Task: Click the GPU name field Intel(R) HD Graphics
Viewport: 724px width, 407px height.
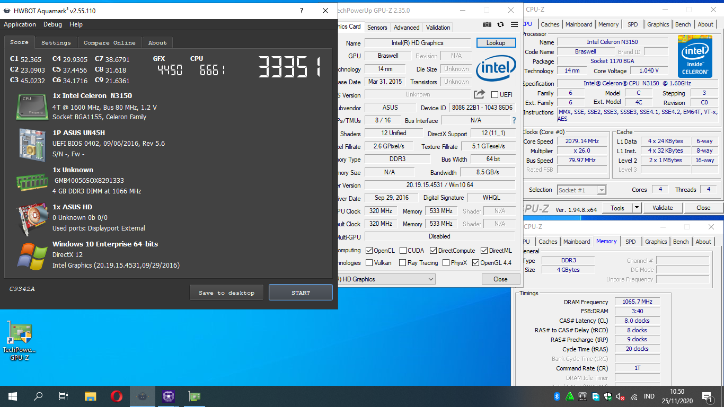Action: pyautogui.click(x=418, y=43)
